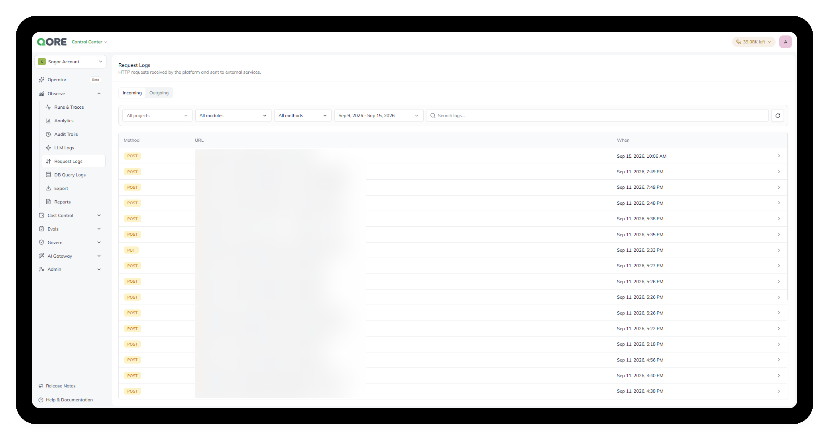Screen dimensions: 829x440
Task: Open the Sep 9 - Sep 15 date range picker
Action: tap(379, 115)
